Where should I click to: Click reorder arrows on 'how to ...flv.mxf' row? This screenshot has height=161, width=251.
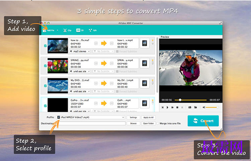153,43
